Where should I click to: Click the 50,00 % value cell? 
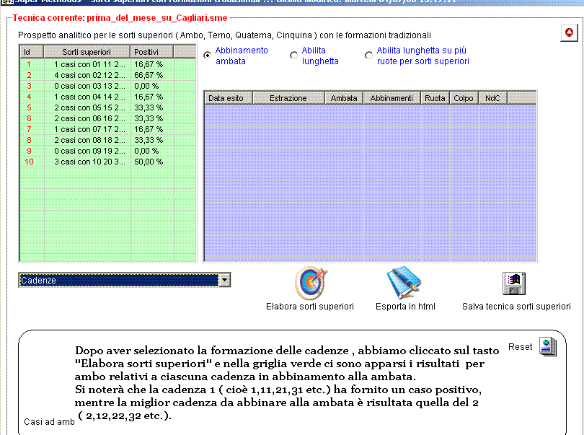[152, 162]
